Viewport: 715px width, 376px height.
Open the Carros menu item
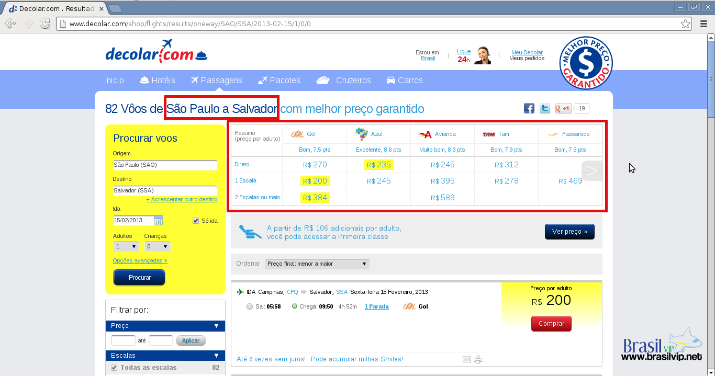pos(405,80)
